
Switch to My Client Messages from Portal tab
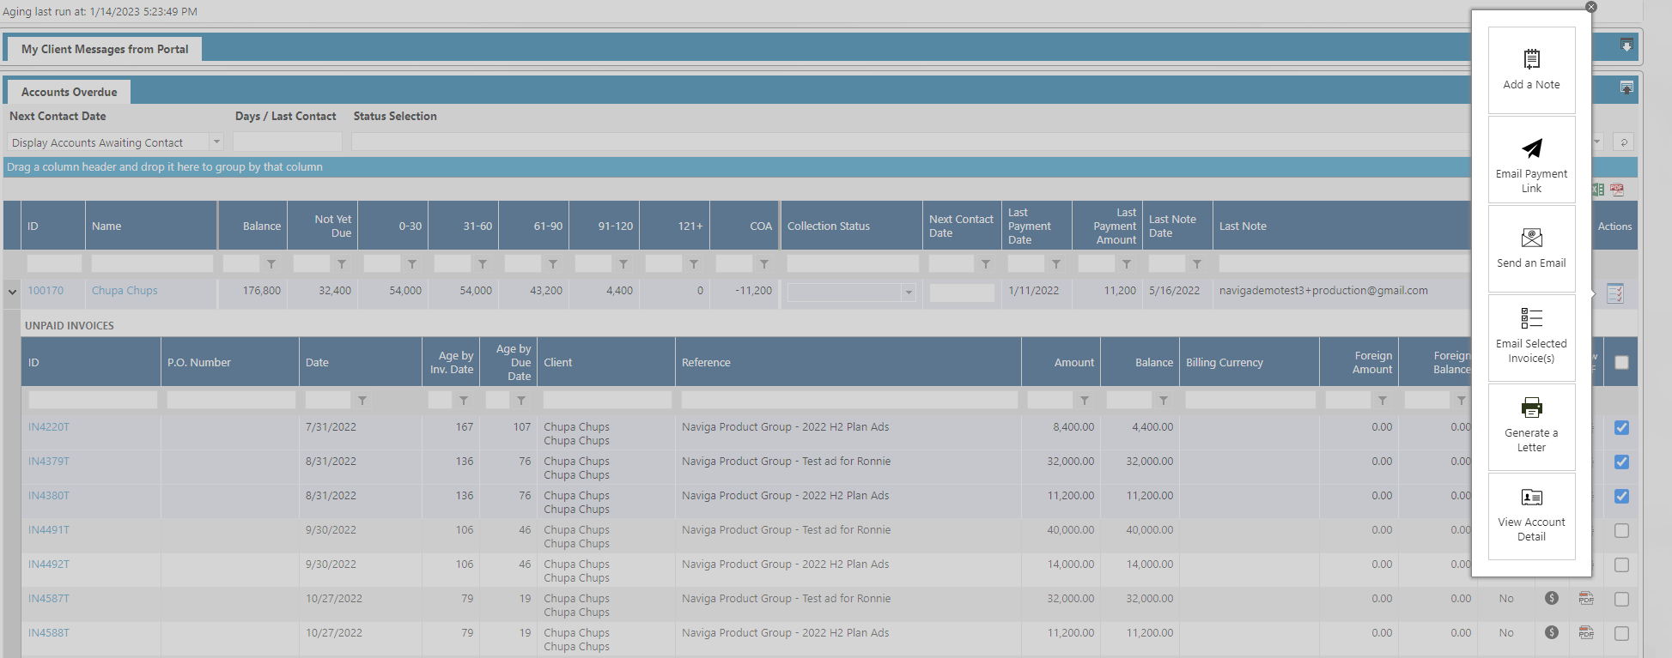pos(105,49)
